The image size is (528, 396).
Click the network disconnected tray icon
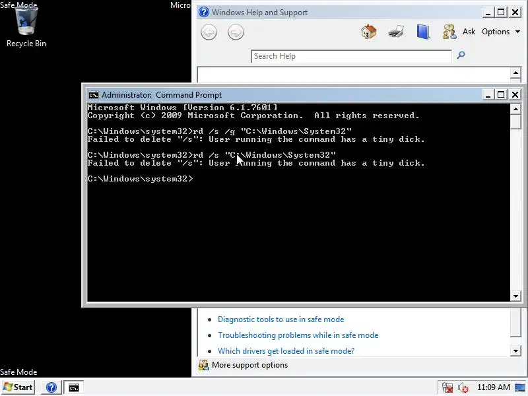click(x=447, y=387)
